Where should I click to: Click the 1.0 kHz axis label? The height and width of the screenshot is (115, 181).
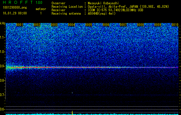point(2,52)
